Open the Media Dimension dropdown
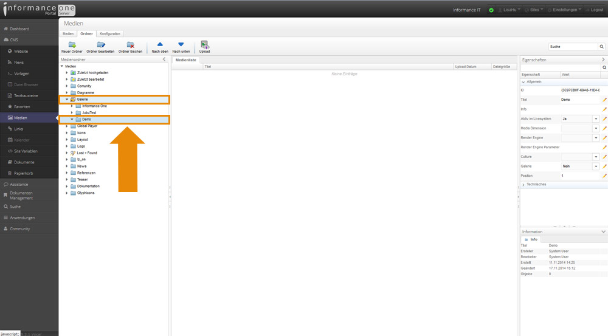This screenshot has width=608, height=336. [x=596, y=128]
